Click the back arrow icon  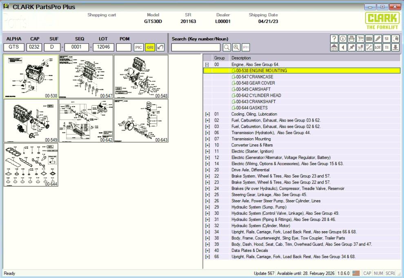(x=342, y=47)
